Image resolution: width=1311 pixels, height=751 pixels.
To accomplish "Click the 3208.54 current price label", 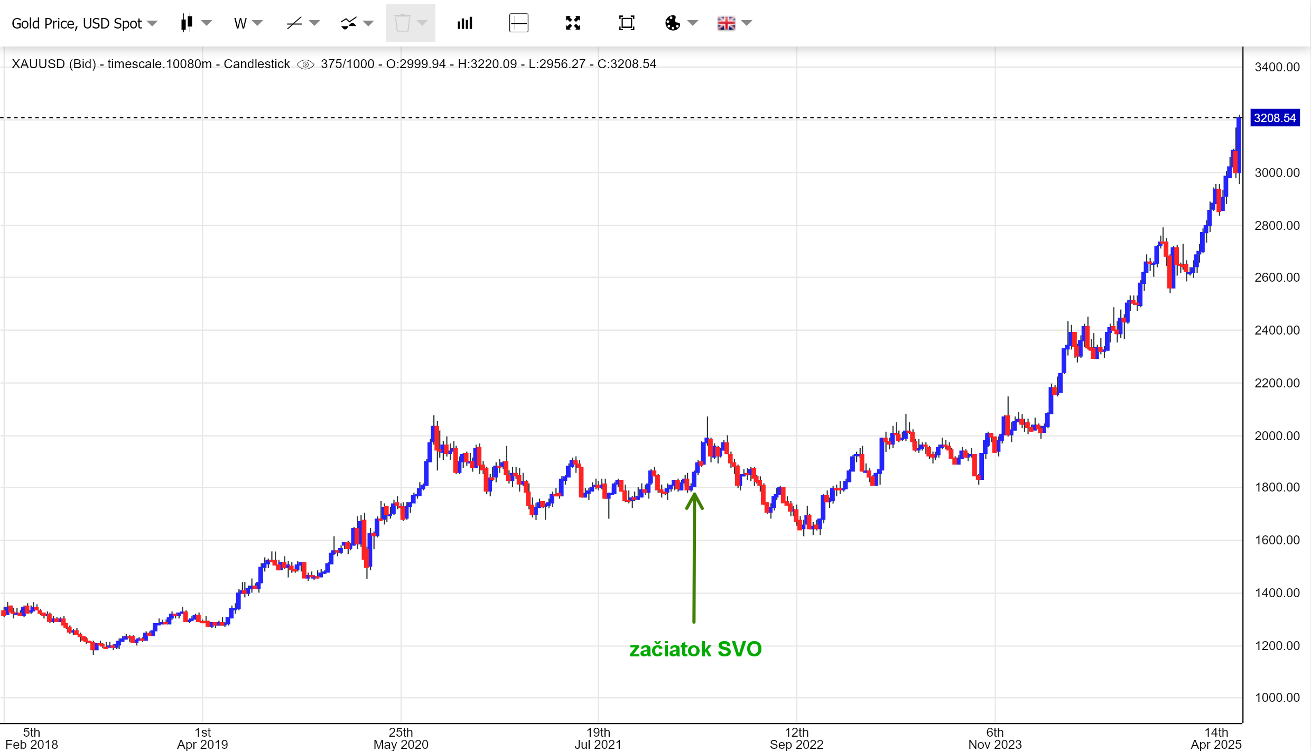I will point(1275,118).
